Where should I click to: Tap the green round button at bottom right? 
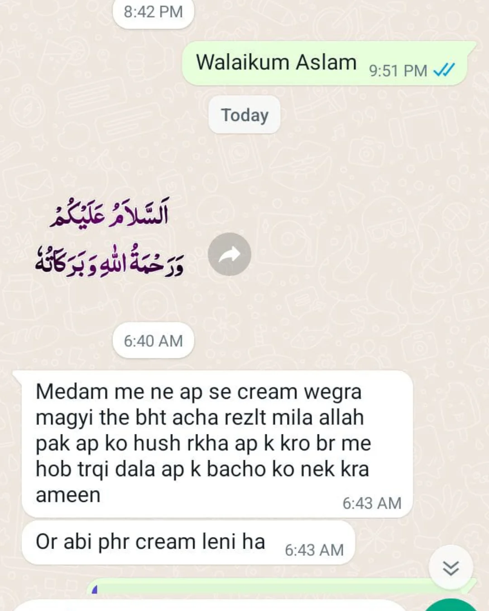[x=451, y=605]
